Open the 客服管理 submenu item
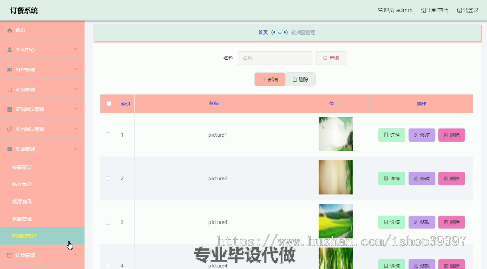Screen dimensions: 487x269 [x=42, y=219]
